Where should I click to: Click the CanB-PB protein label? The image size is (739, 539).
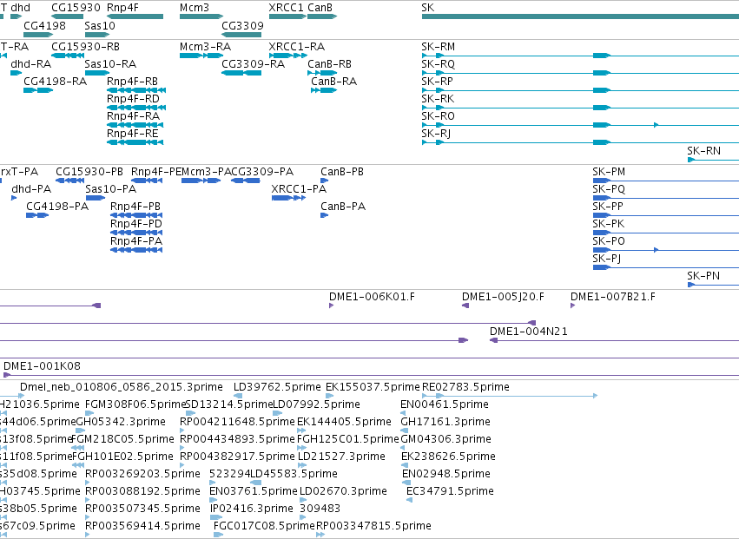click(x=342, y=172)
